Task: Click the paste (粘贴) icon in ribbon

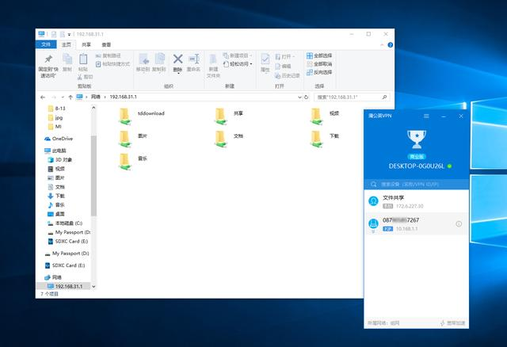Action: coord(83,62)
